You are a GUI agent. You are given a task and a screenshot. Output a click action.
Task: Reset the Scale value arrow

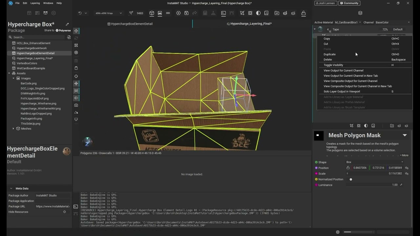[407, 174]
